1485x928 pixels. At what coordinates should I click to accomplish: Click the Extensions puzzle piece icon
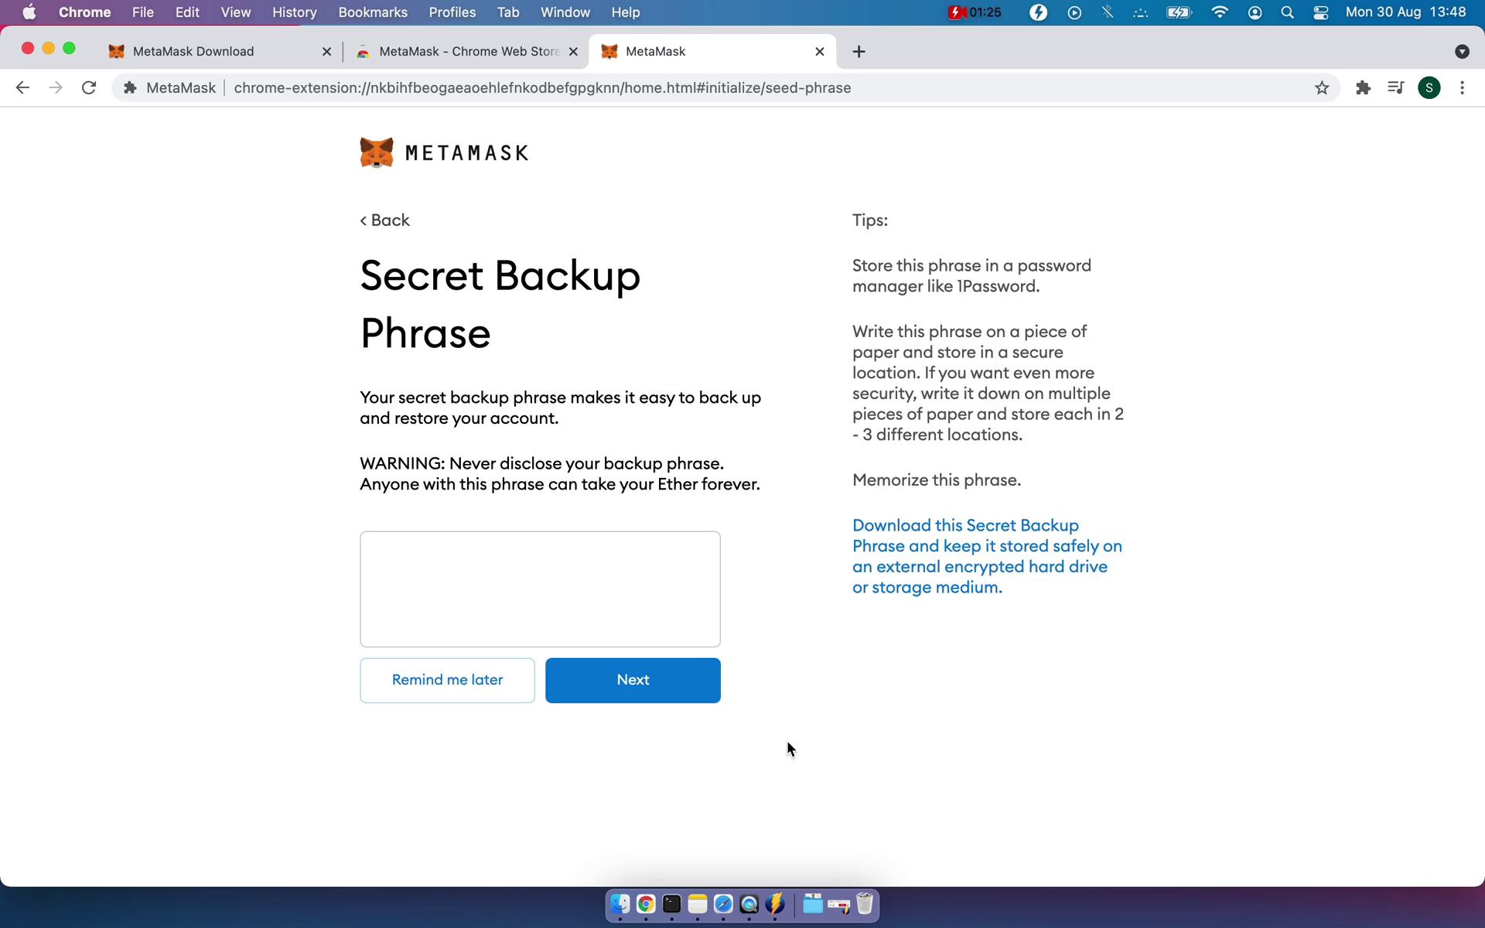click(x=1362, y=87)
